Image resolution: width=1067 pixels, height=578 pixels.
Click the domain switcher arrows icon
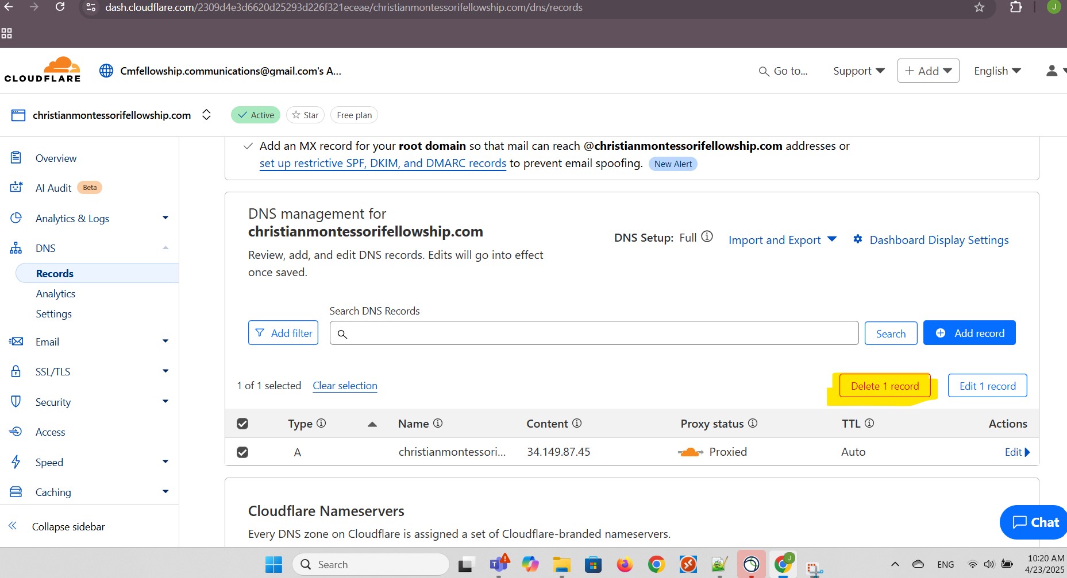point(206,115)
